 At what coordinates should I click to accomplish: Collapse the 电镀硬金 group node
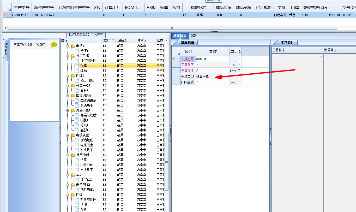68,135
